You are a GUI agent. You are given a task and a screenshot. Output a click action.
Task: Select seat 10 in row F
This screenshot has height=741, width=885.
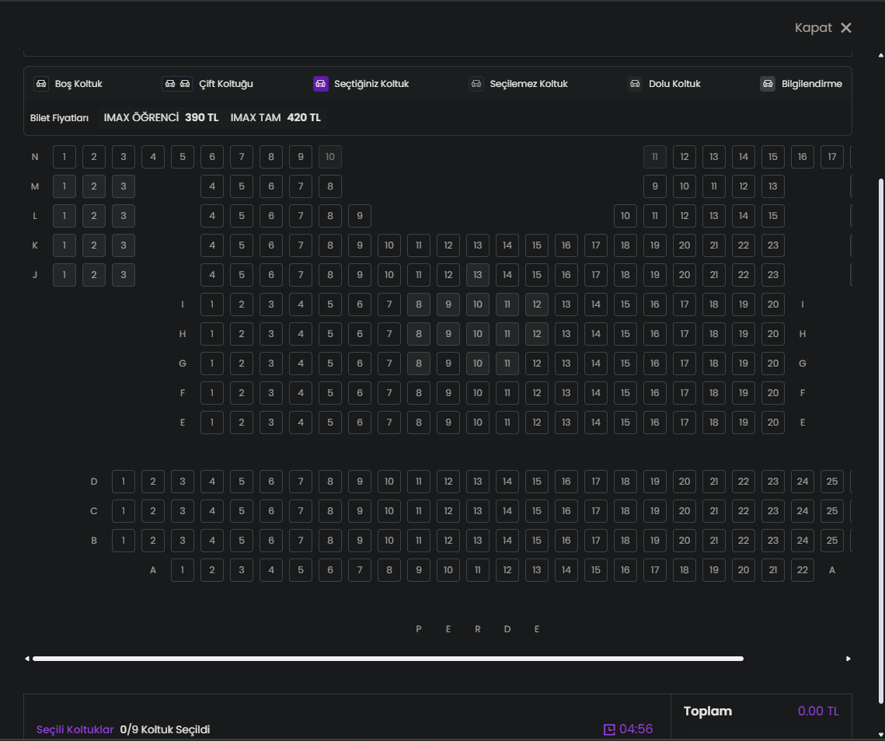click(x=478, y=393)
